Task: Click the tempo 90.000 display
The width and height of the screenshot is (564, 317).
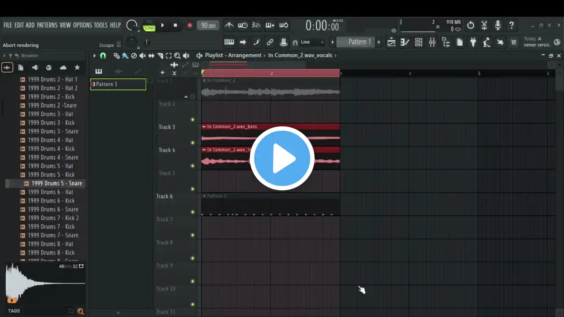Action: pyautogui.click(x=208, y=26)
